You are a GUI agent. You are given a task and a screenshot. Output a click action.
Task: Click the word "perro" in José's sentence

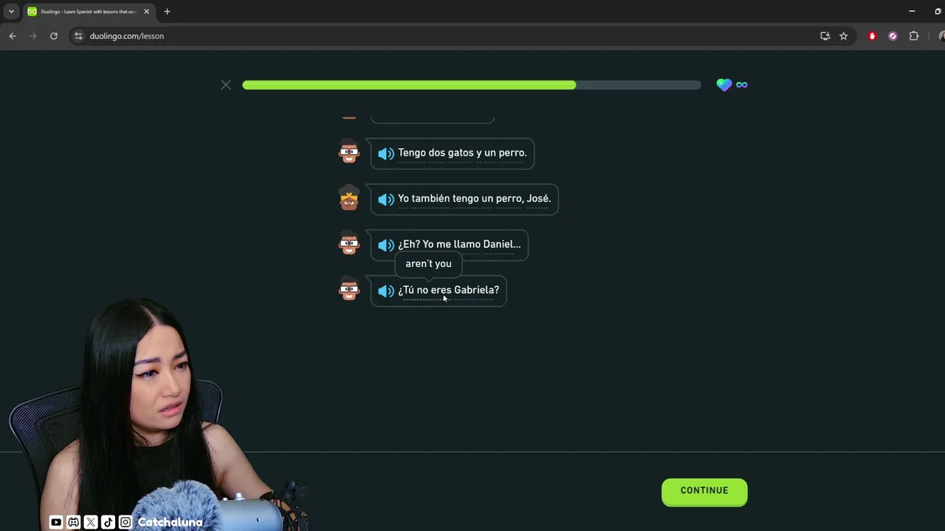click(x=508, y=198)
